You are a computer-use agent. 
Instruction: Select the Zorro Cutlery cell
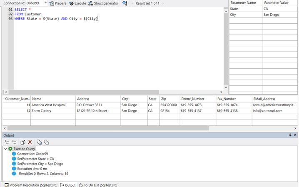pos(53,111)
